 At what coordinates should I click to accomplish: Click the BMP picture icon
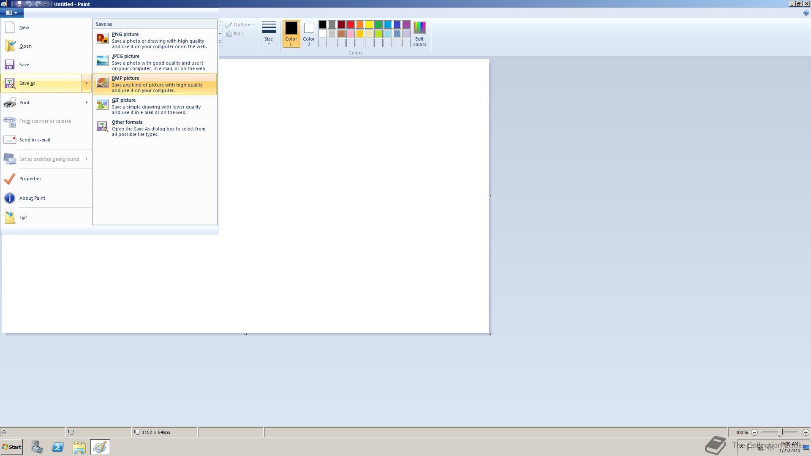(x=102, y=83)
